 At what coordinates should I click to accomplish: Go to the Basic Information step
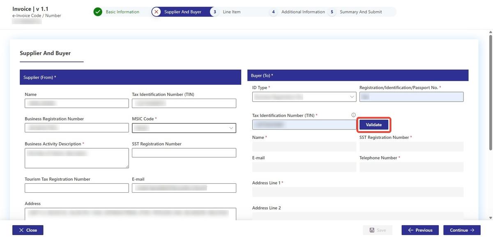122,12
